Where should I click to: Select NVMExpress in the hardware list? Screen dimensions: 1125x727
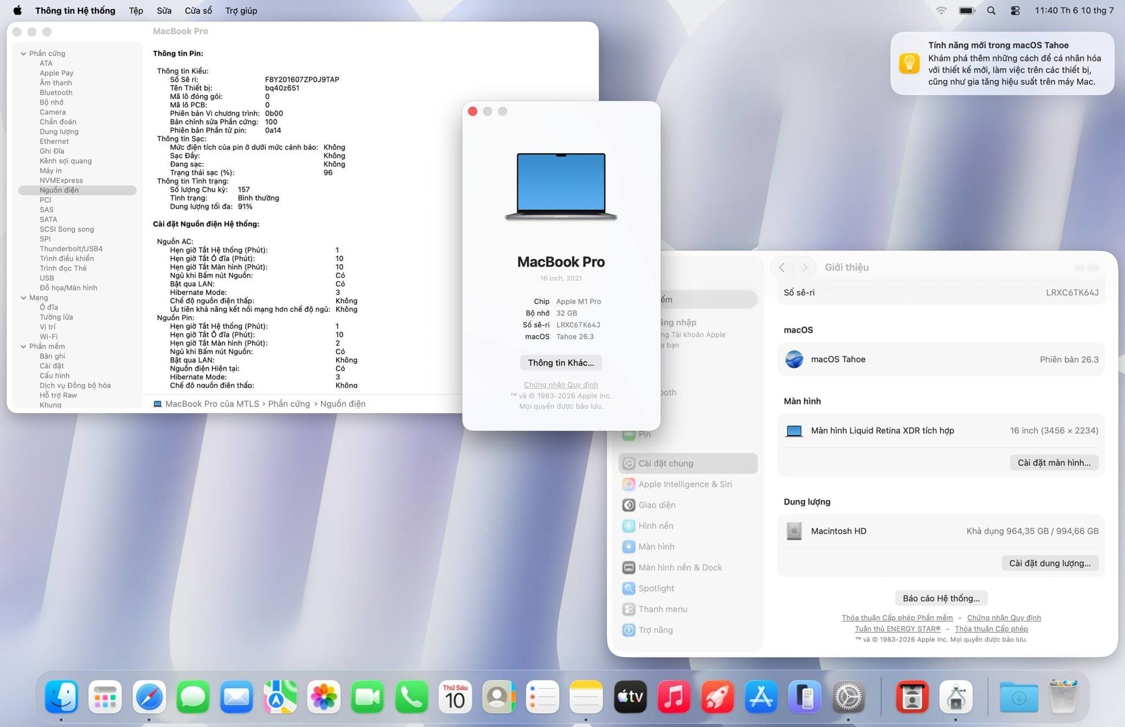(x=61, y=180)
